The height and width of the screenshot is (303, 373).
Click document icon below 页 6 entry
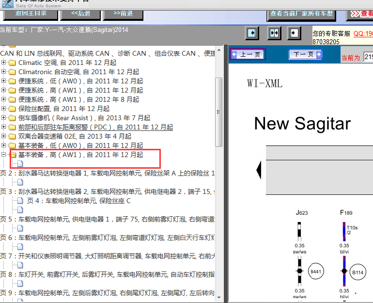tap(20, 247)
